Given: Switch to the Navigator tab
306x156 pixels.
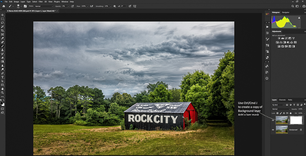Looking at the screenshot, I should pyautogui.click(x=285, y=12).
